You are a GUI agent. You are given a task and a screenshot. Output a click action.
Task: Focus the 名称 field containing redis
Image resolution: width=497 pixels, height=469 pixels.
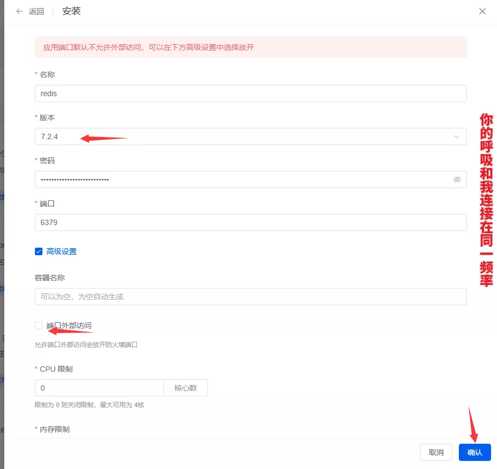pyautogui.click(x=250, y=93)
